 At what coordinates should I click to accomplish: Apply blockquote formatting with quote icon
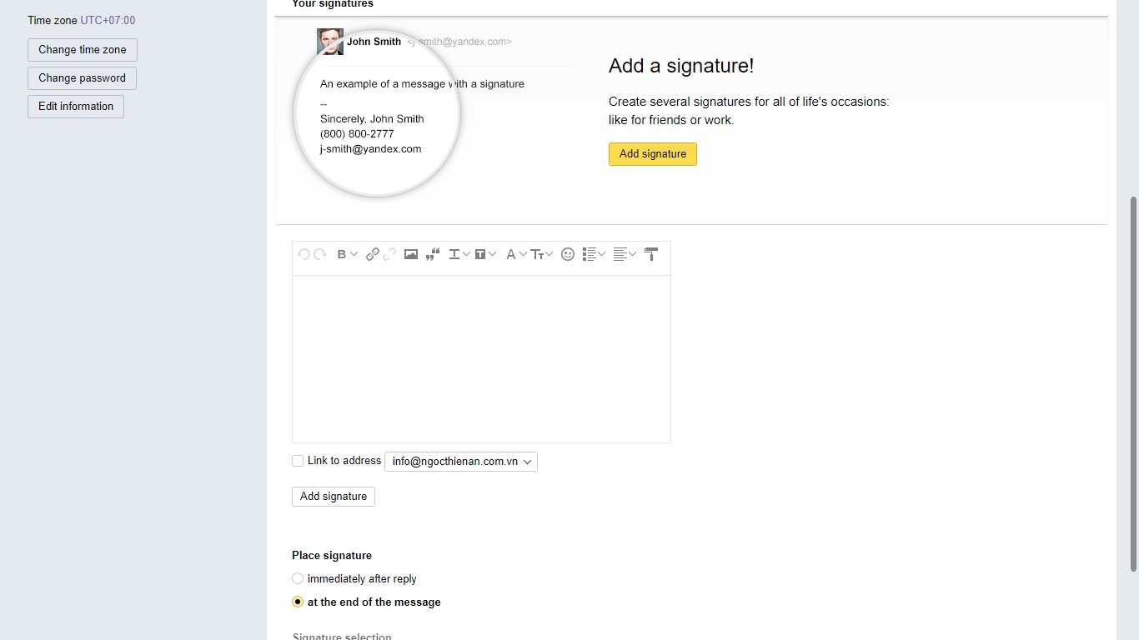pos(433,254)
